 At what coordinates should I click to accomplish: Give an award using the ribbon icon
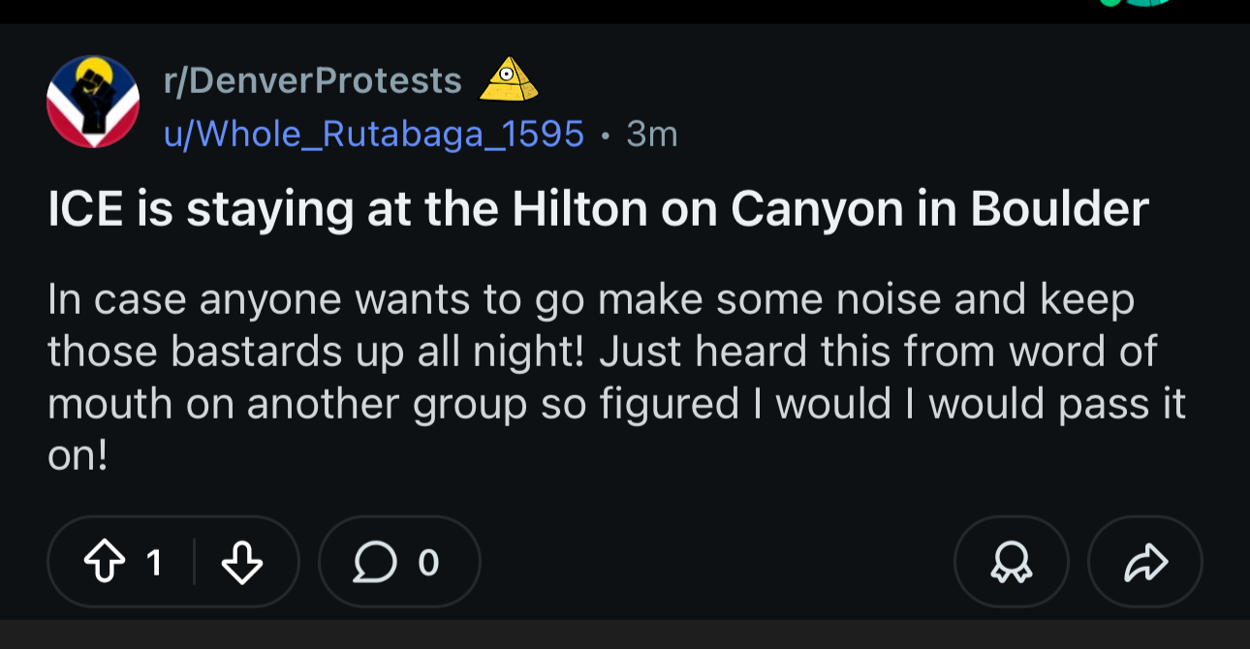tap(1011, 562)
